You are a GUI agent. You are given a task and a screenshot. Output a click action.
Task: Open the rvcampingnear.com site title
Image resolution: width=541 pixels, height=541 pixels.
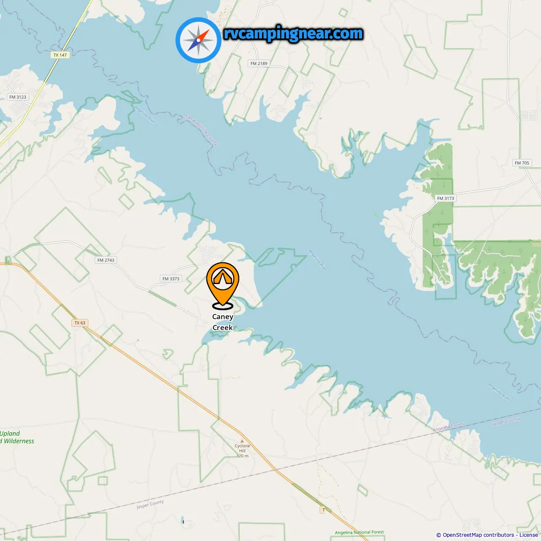tap(293, 33)
